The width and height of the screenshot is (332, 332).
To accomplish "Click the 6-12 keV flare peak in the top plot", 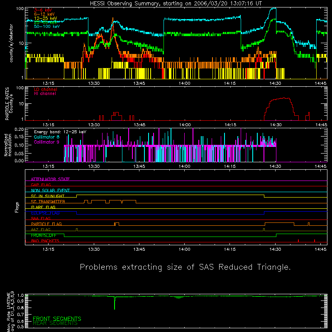I will point(112,19).
